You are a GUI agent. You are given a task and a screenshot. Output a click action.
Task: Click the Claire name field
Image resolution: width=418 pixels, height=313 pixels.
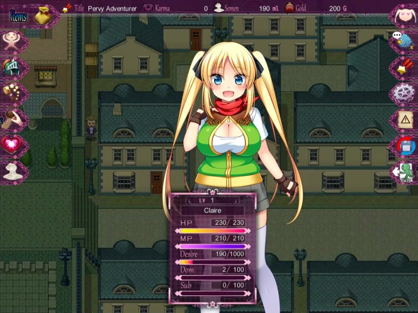tap(212, 210)
